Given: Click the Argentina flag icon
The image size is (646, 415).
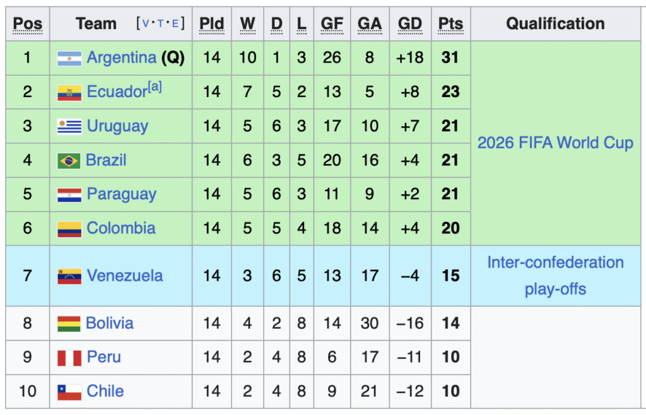Looking at the screenshot, I should click(x=69, y=59).
